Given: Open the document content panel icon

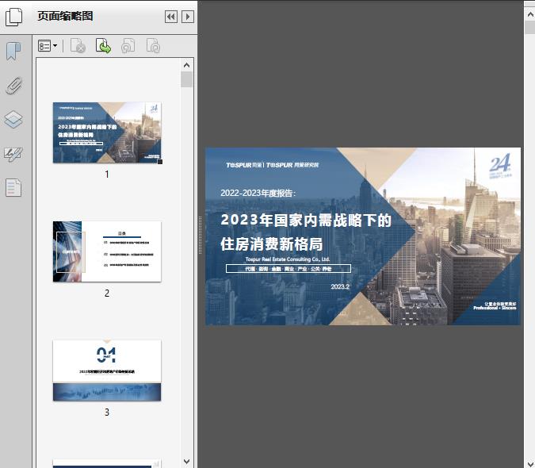Looking at the screenshot, I should click(x=13, y=187).
